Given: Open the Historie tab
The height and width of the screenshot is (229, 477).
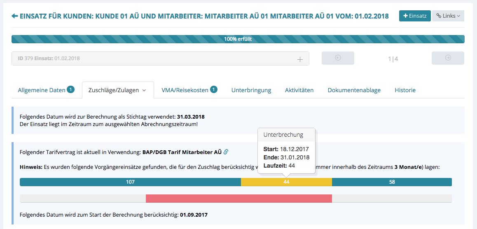Looking at the screenshot, I should 405,90.
